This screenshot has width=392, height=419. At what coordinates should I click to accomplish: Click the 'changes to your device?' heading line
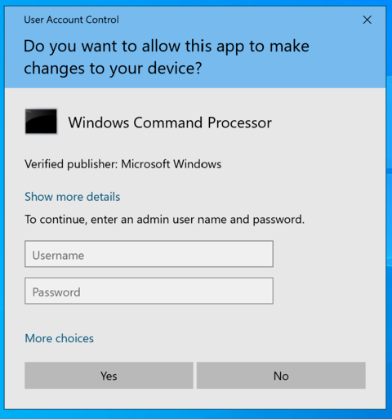coord(113,68)
